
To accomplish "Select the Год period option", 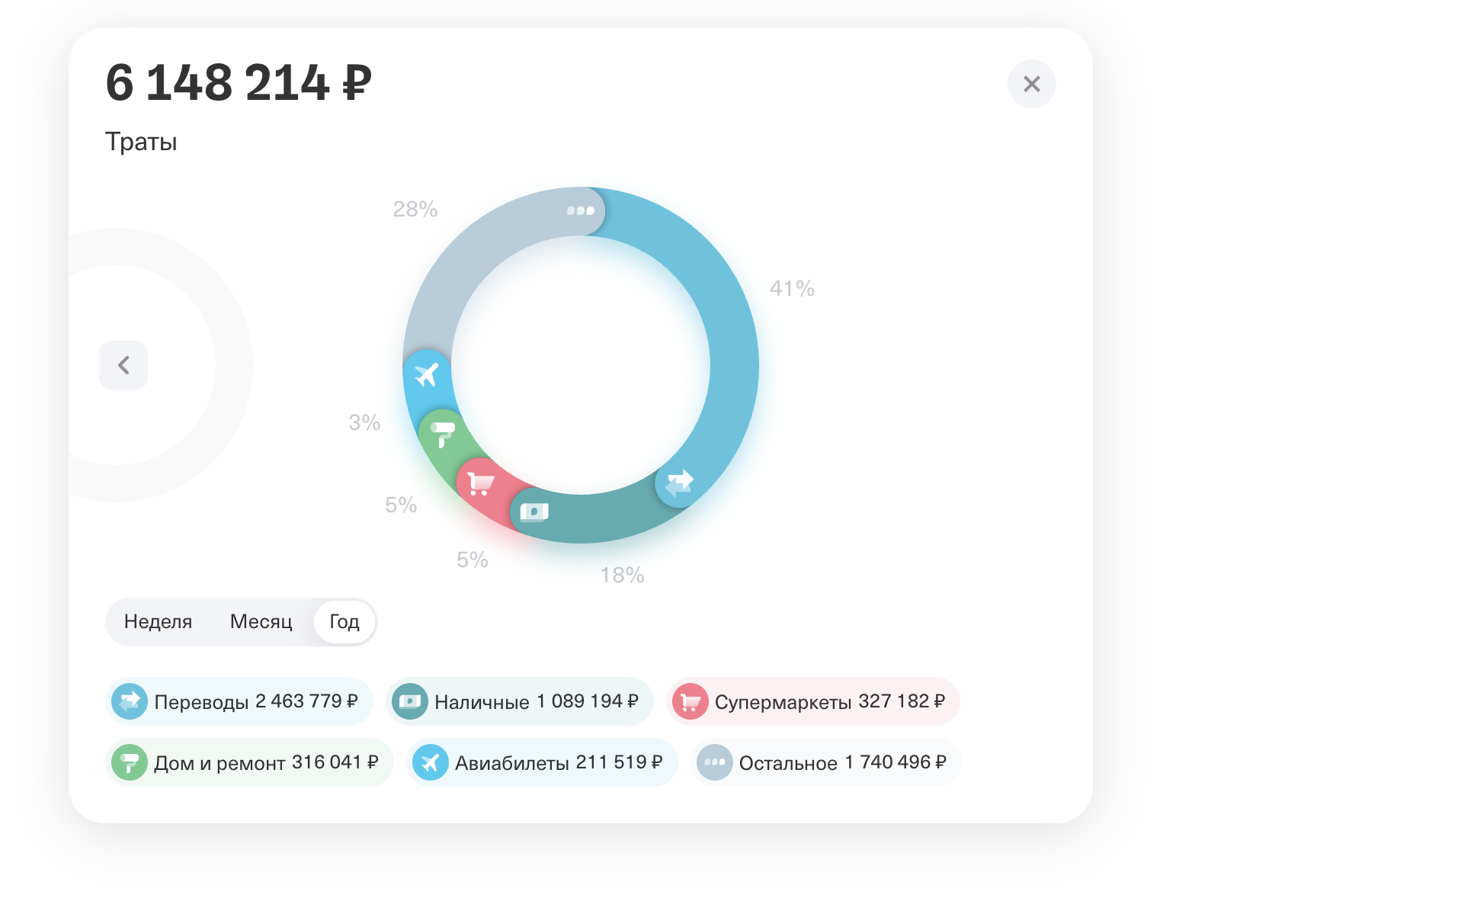I will [344, 622].
